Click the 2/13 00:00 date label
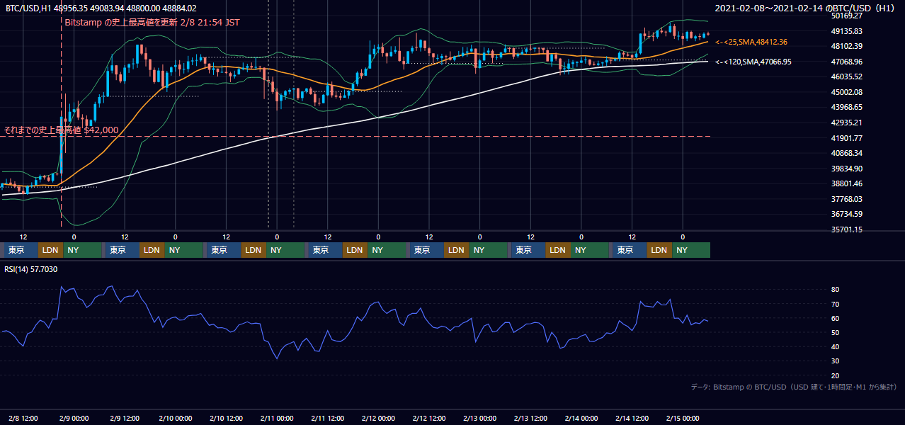905x425 pixels. tap(480, 418)
